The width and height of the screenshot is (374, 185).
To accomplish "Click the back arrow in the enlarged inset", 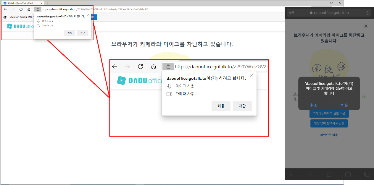I will pos(115,66).
